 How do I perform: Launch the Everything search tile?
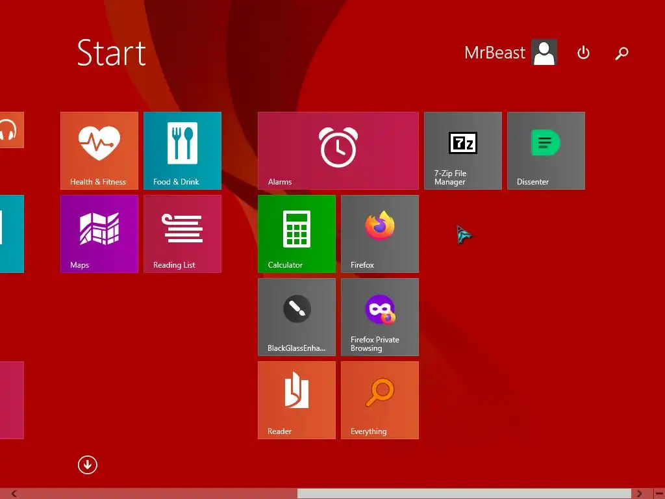tap(379, 400)
